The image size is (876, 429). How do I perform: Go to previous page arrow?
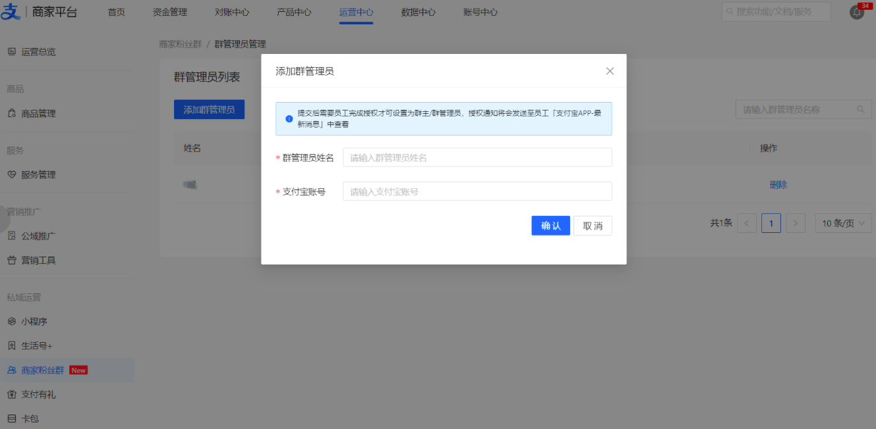tap(746, 223)
